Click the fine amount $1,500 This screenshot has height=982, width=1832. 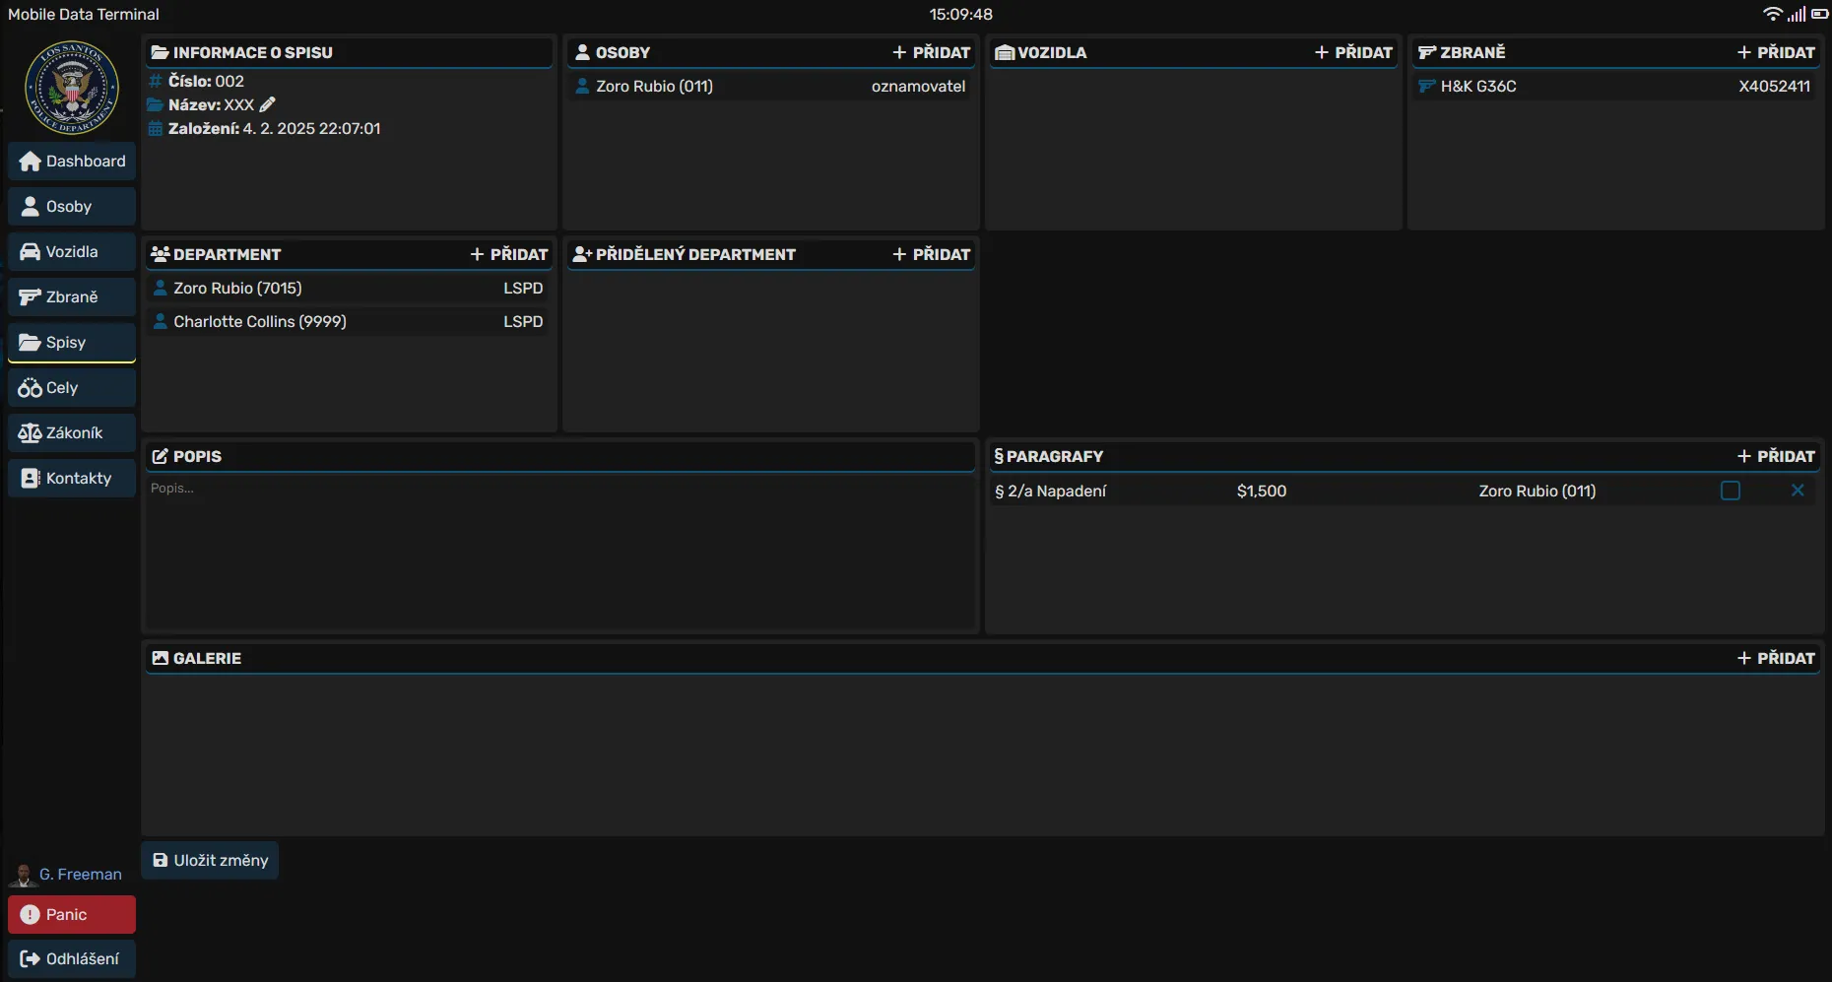click(x=1262, y=491)
